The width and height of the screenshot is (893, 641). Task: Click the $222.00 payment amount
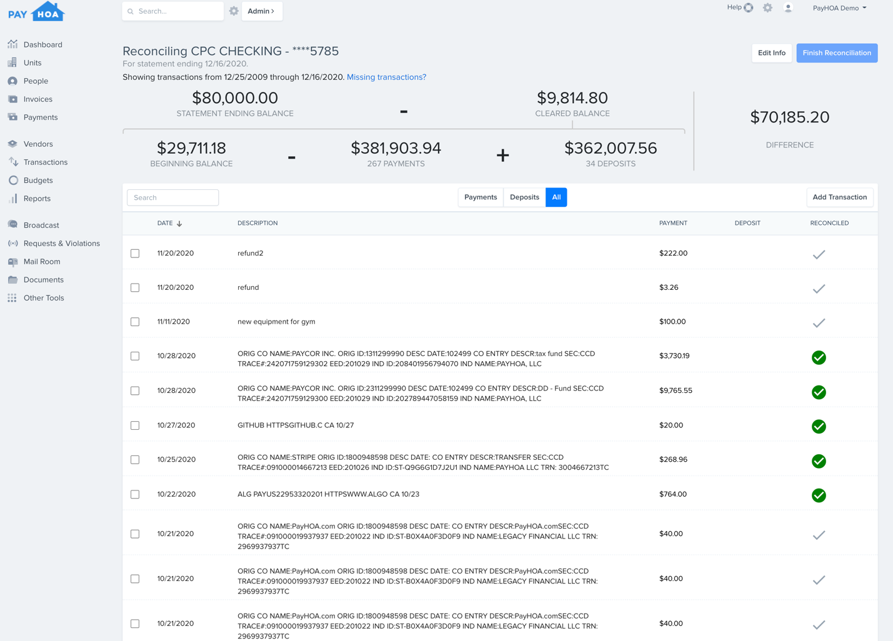(673, 253)
